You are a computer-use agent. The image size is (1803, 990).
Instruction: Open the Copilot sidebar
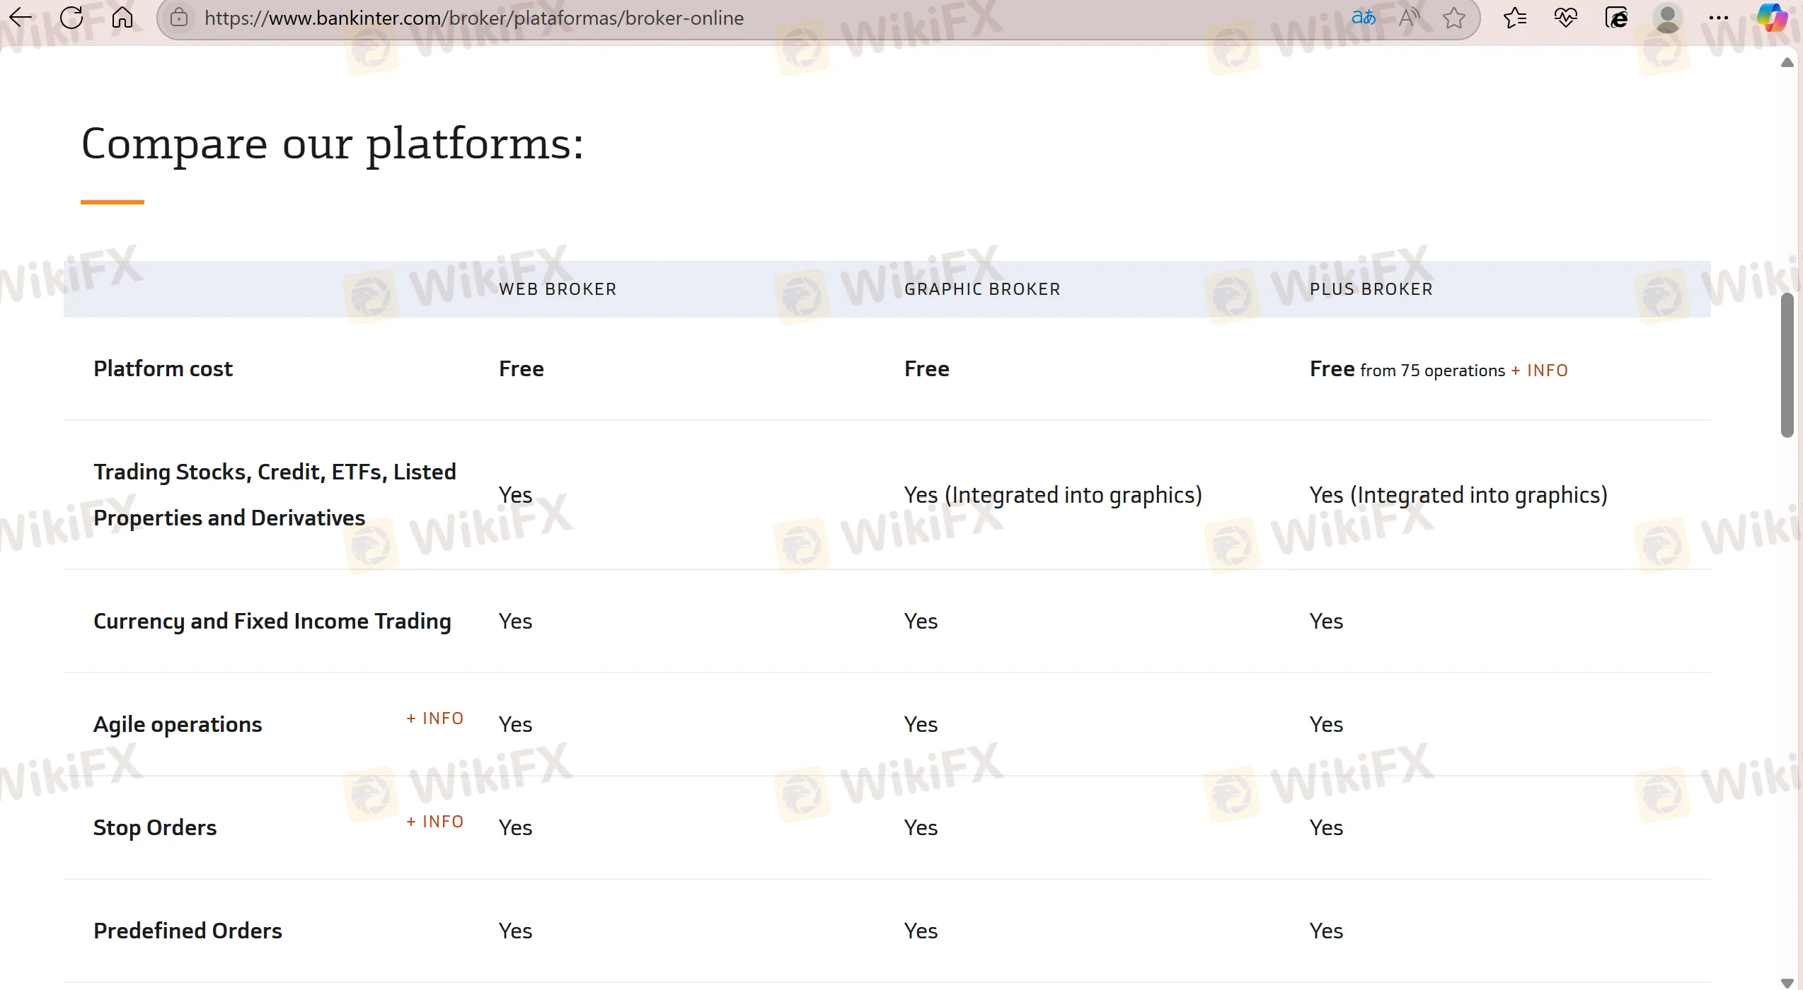[x=1772, y=18]
